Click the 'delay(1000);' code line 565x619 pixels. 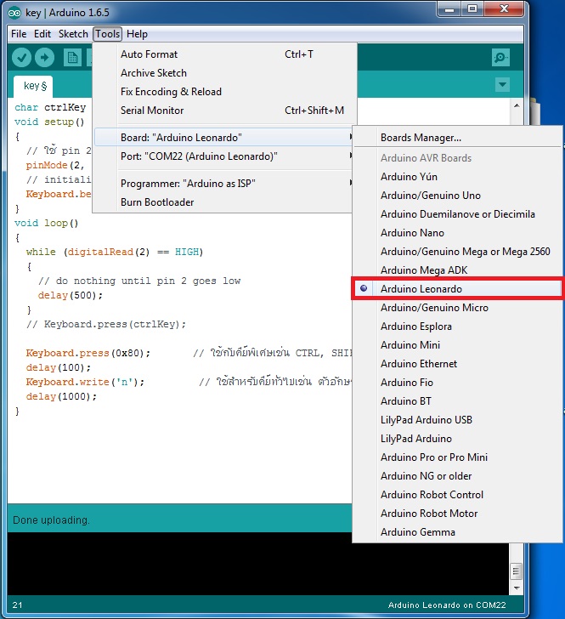61,396
